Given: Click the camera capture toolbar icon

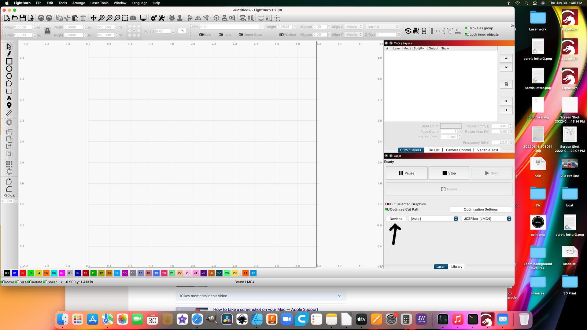Looking at the screenshot, I should (x=133, y=18).
